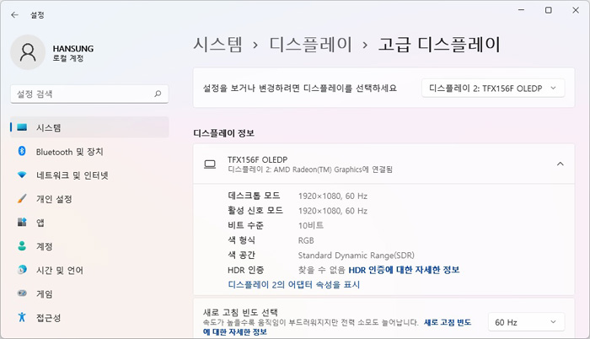This screenshot has width=590, height=339.
Task: Open the 앱 settings category
Action: (x=89, y=223)
